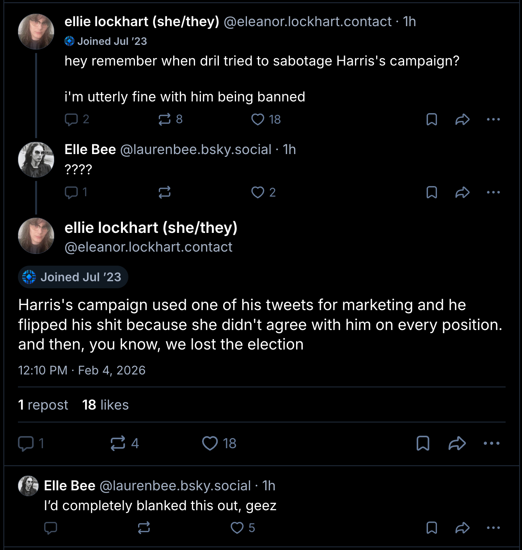
Task: Click the 'Joined Jul '23' badge pill
Action: click(73, 277)
